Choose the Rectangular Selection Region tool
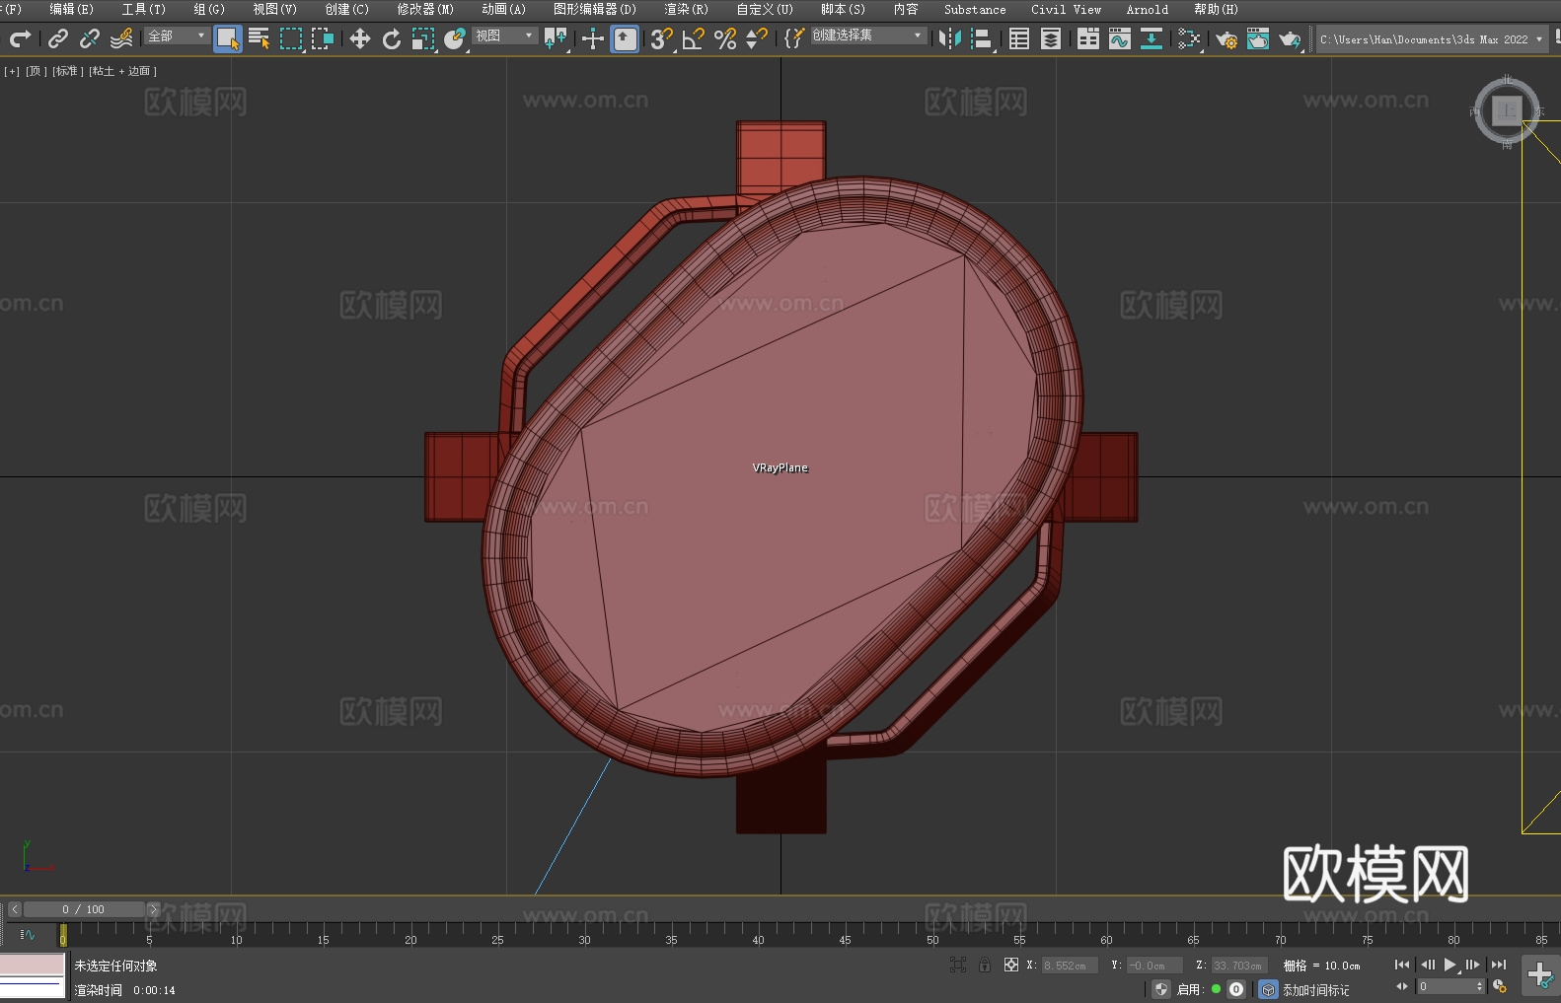Screen dimensions: 1561x1003 291,38
